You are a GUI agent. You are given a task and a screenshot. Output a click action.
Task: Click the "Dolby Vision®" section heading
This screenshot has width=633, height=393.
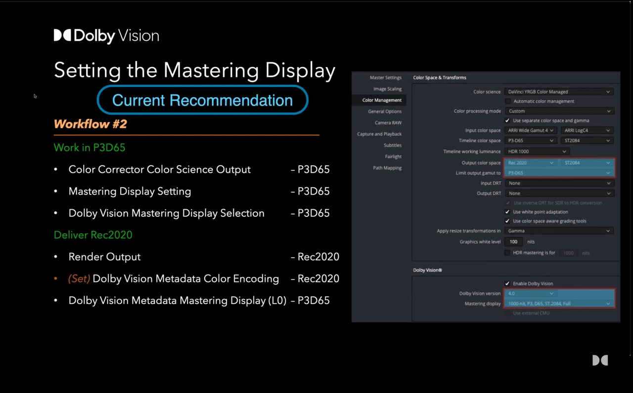coord(428,270)
